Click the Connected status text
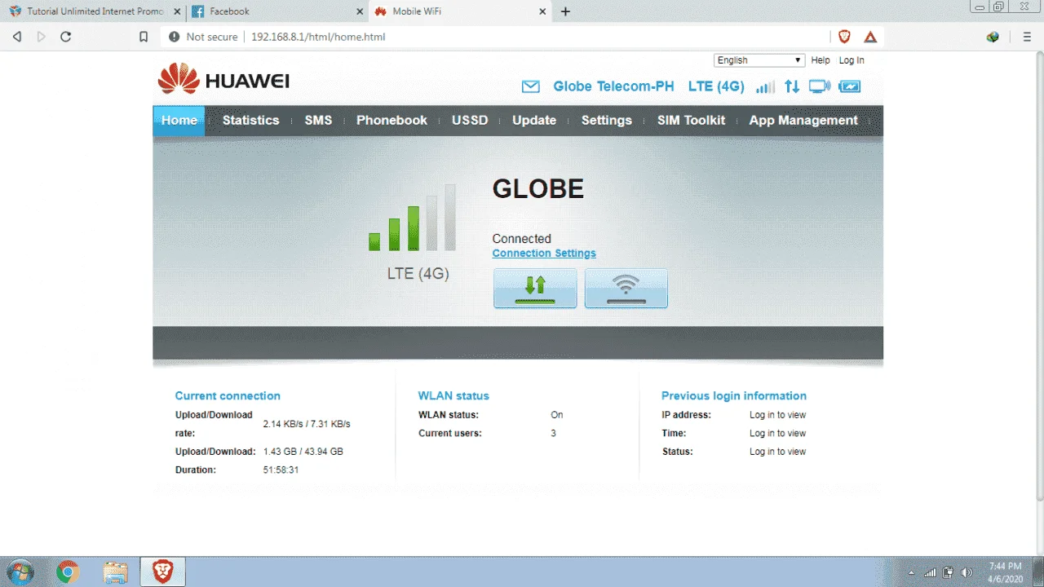The image size is (1044, 587). point(522,239)
